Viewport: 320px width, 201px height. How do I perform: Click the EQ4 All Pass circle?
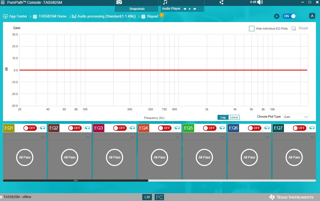pyautogui.click(x=159, y=157)
